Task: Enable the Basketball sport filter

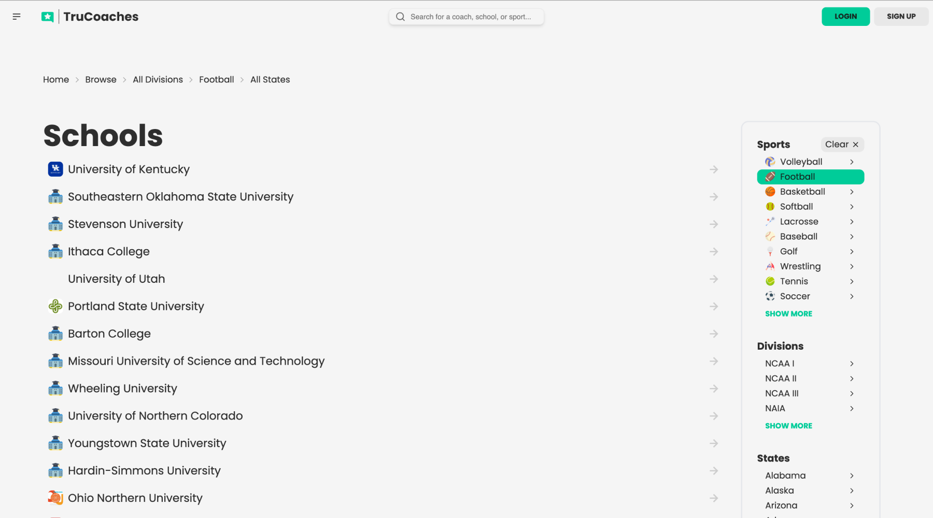Action: pyautogui.click(x=803, y=192)
